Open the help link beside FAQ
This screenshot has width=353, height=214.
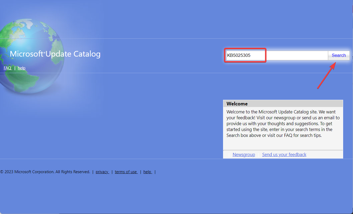[22, 68]
